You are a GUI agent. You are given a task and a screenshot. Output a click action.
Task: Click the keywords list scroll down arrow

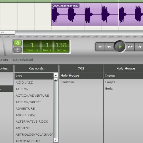coord(56,140)
